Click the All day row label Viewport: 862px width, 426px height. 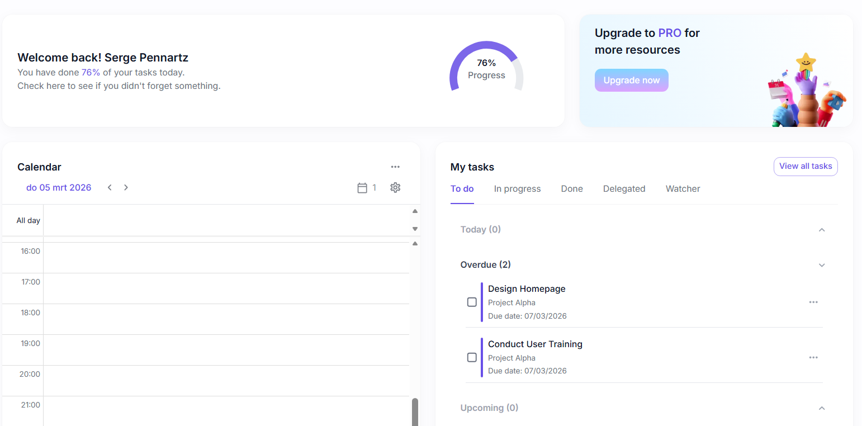(x=29, y=220)
